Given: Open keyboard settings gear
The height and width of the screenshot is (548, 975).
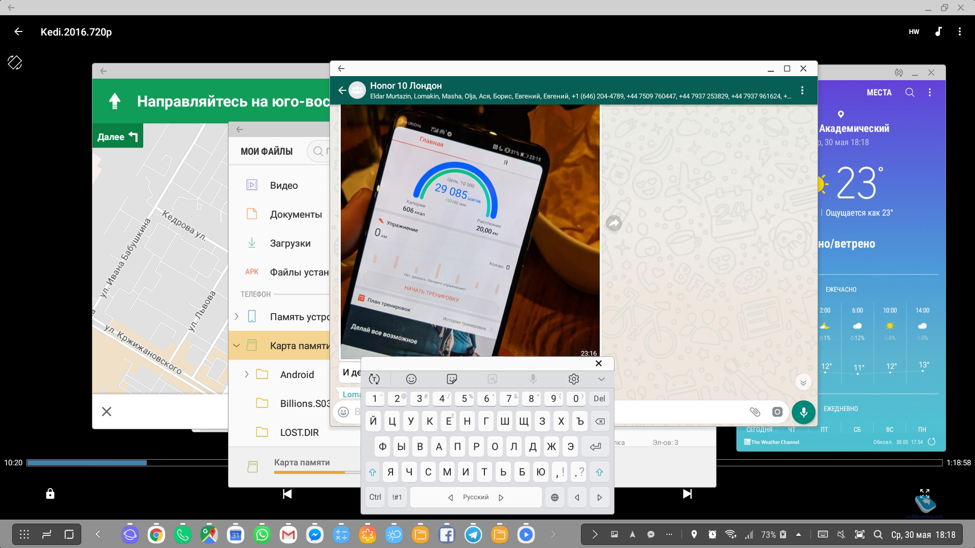Looking at the screenshot, I should (574, 379).
